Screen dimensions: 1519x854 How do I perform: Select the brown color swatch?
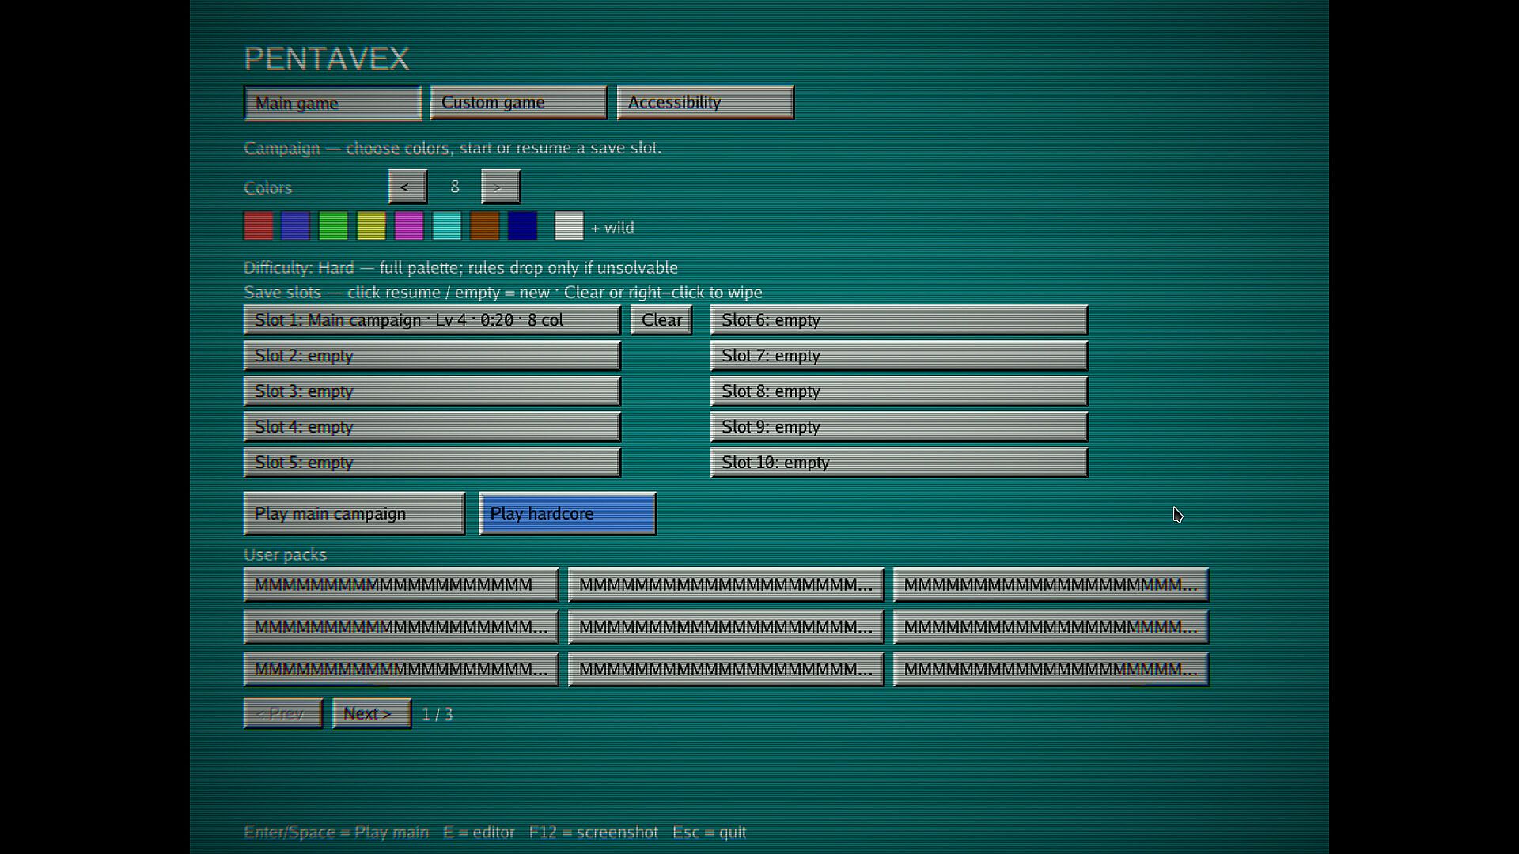484,226
